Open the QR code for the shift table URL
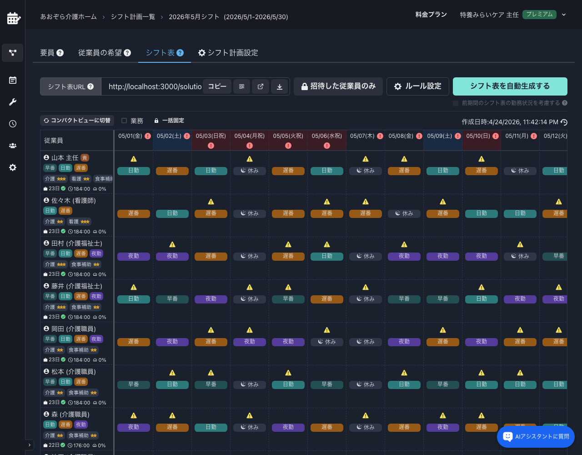Viewport: 582px width, 455px height. pos(241,86)
